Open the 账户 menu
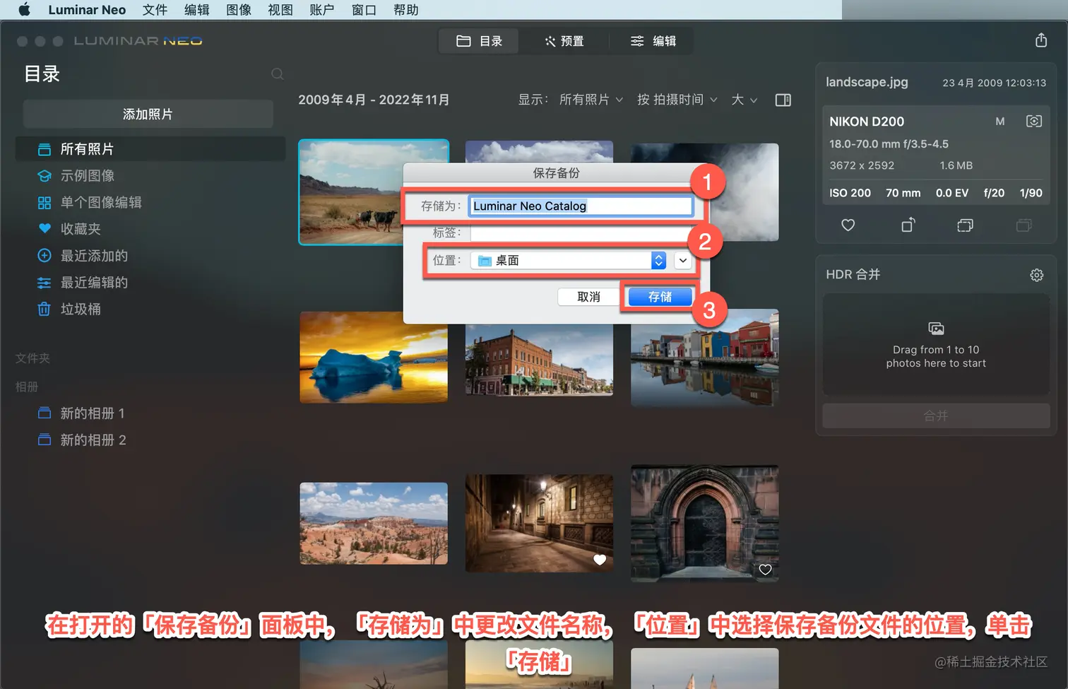 click(x=322, y=10)
